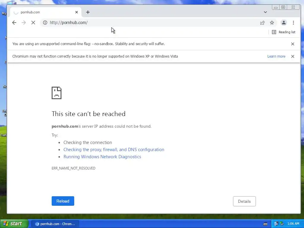This screenshot has width=304, height=228.
Task: Stop loading the page
Action: click(33, 23)
